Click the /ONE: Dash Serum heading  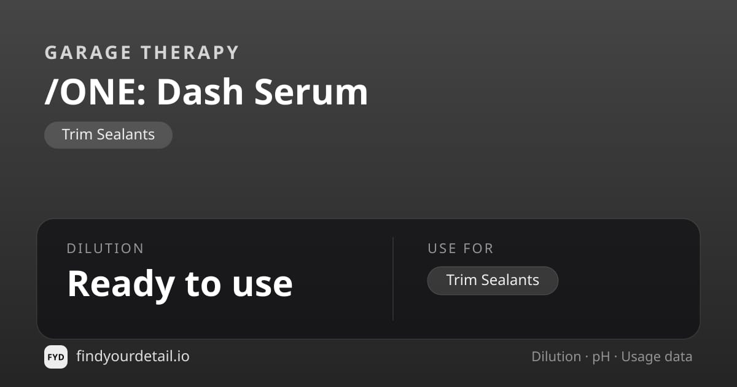point(206,92)
